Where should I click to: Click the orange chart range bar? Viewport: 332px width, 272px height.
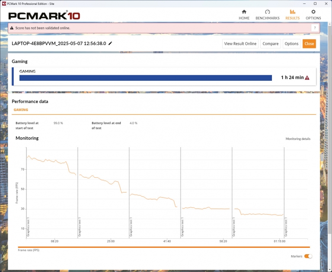(x=164, y=247)
